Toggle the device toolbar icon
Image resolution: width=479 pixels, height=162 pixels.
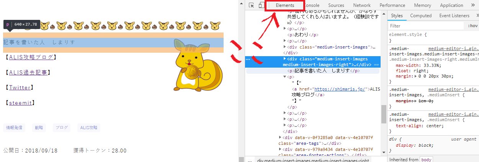click(262, 5)
